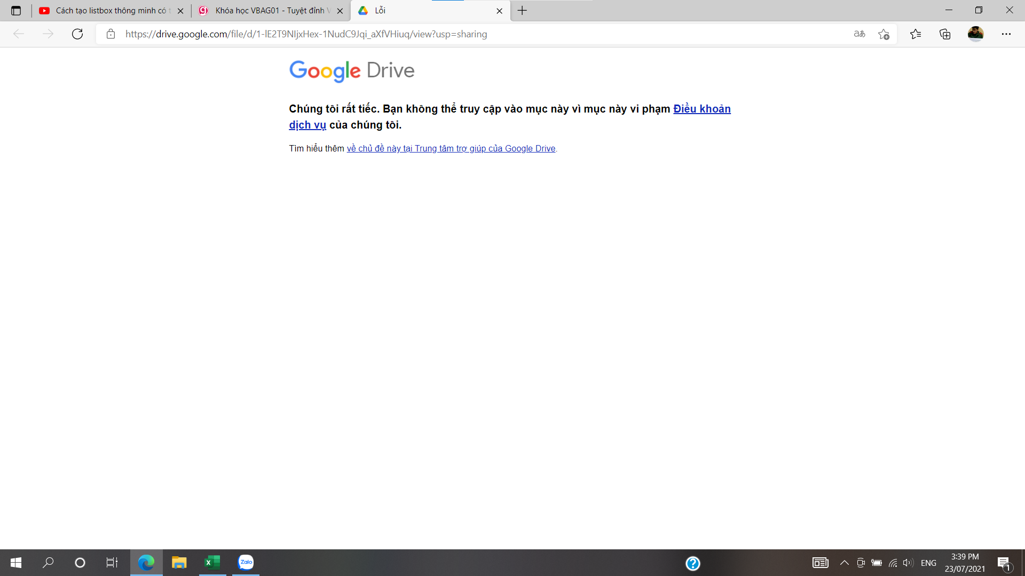The width and height of the screenshot is (1025, 576).
Task: Open the Collections panel
Action: click(x=945, y=34)
